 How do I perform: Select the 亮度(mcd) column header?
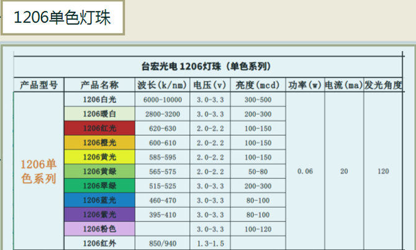258,85
